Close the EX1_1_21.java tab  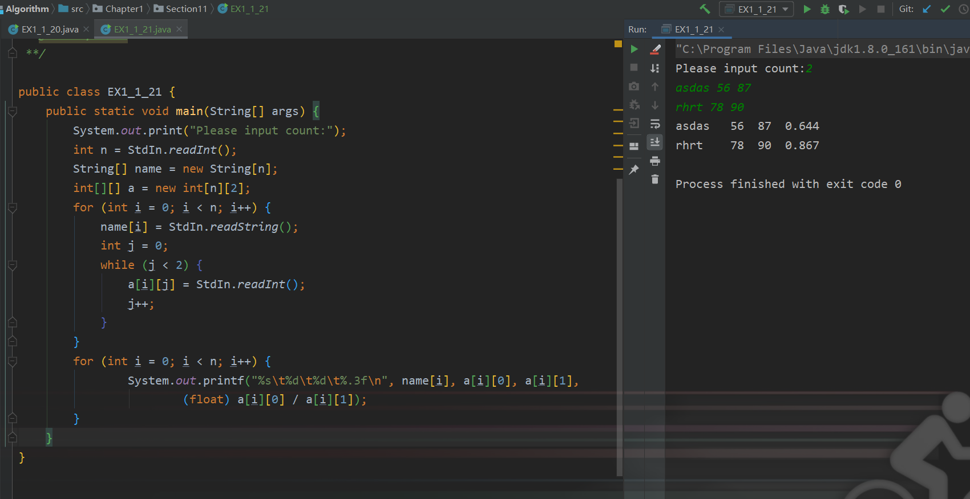(179, 29)
